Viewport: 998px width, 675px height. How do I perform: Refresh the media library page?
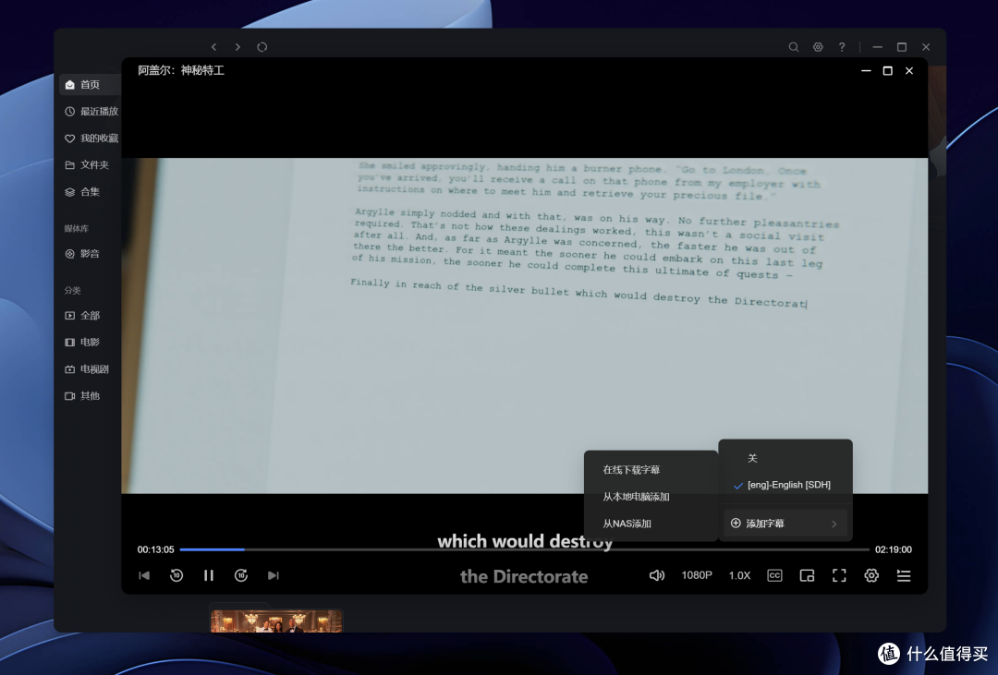(x=262, y=47)
